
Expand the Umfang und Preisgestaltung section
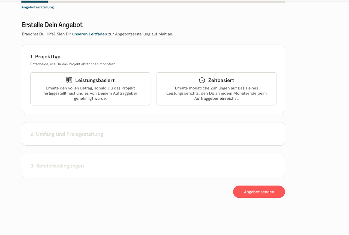[67, 134]
